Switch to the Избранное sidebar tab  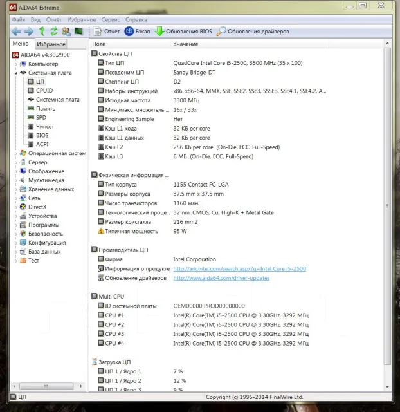(51, 44)
